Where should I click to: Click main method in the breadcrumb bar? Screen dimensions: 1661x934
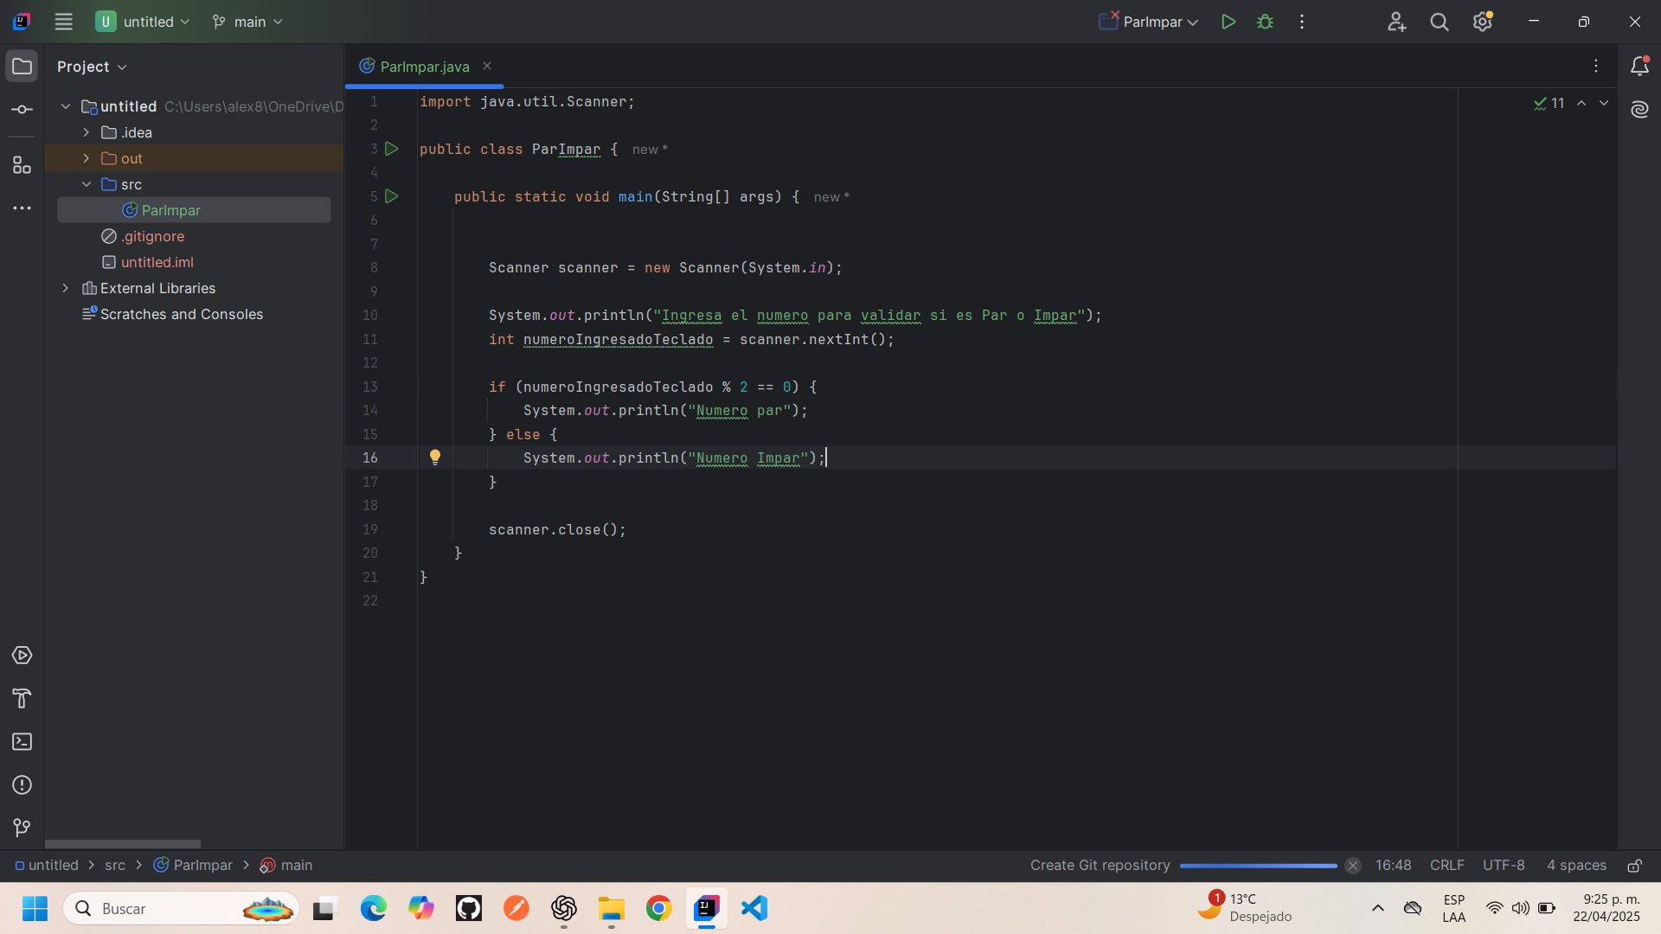click(286, 866)
